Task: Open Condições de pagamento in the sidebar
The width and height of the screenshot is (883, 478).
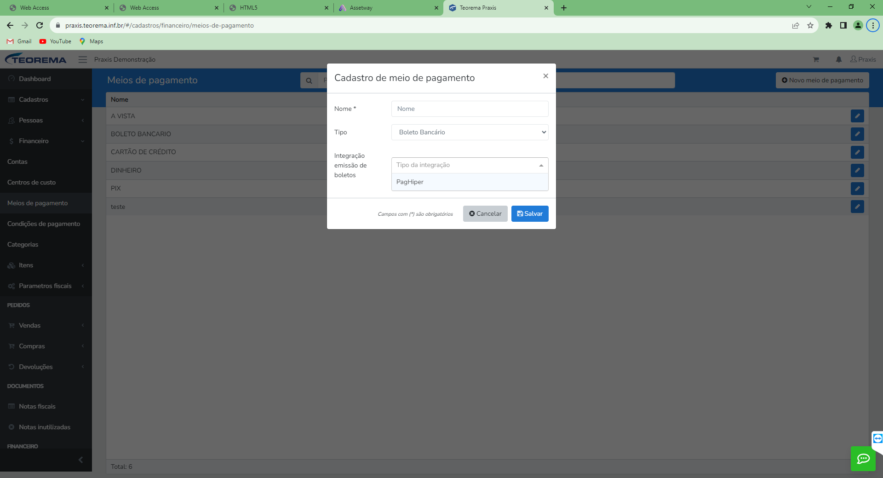Action: point(46,224)
